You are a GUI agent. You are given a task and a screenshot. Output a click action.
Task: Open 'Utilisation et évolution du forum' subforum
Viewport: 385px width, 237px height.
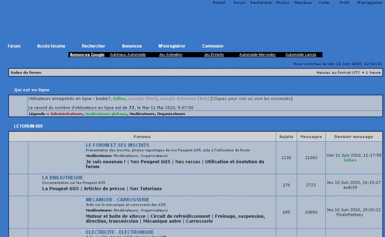click(175, 164)
